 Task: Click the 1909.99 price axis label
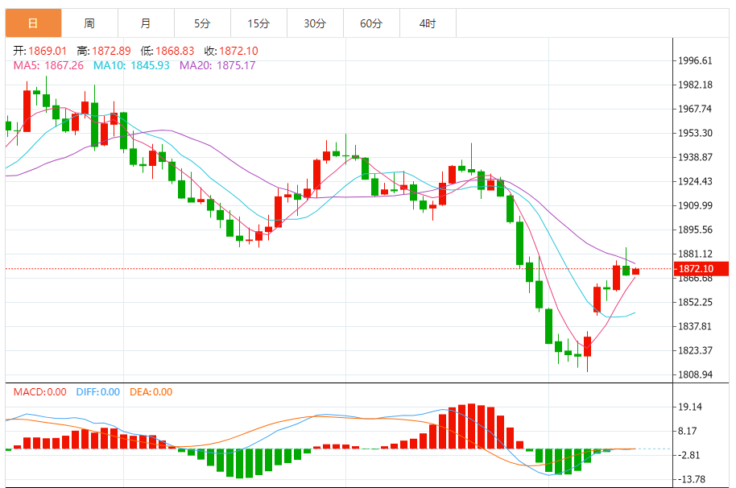pos(695,205)
